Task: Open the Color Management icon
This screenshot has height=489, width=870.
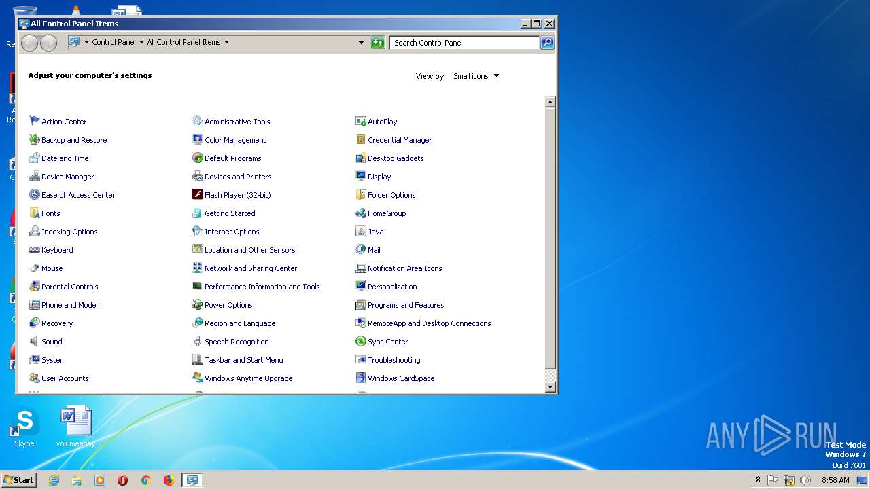Action: click(198, 140)
